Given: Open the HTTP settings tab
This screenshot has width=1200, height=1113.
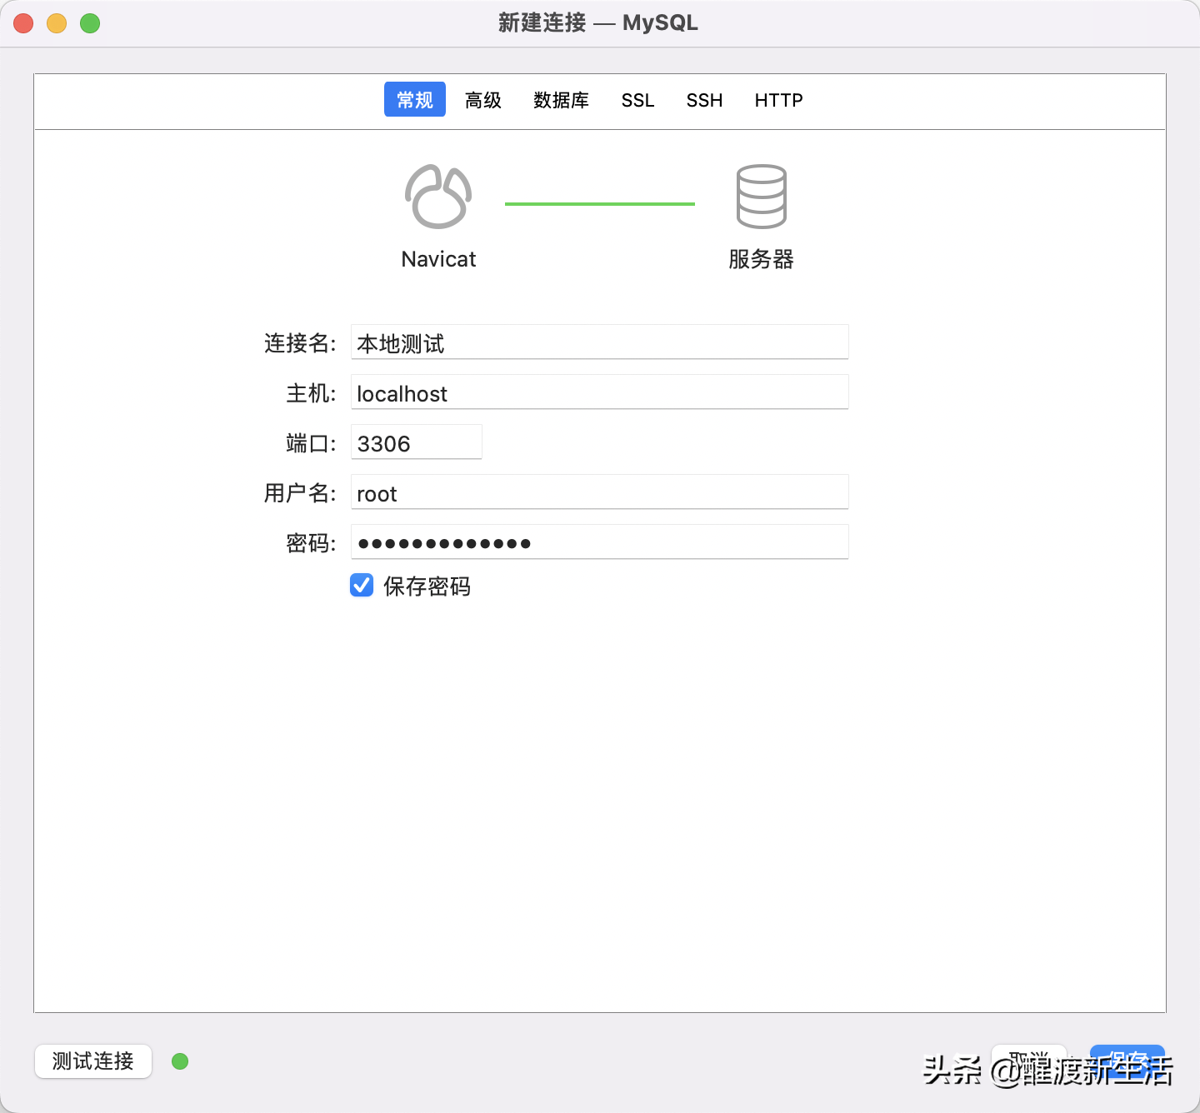Looking at the screenshot, I should tap(778, 100).
